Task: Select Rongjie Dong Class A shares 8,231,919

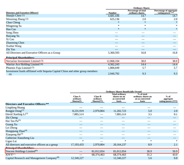Action: [x=78, y=111]
